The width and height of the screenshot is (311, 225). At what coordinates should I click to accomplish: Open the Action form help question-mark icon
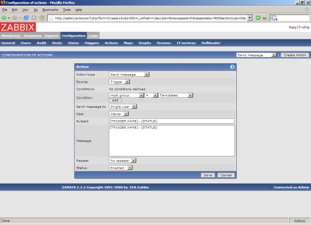pyautogui.click(x=232, y=67)
